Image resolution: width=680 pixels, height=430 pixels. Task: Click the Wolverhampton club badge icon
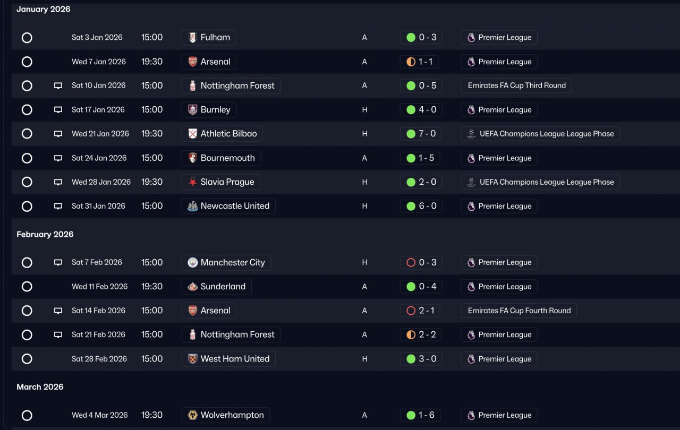click(192, 415)
